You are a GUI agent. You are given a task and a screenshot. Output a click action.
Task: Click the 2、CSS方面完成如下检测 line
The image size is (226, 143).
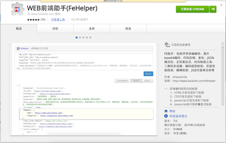[185, 96]
